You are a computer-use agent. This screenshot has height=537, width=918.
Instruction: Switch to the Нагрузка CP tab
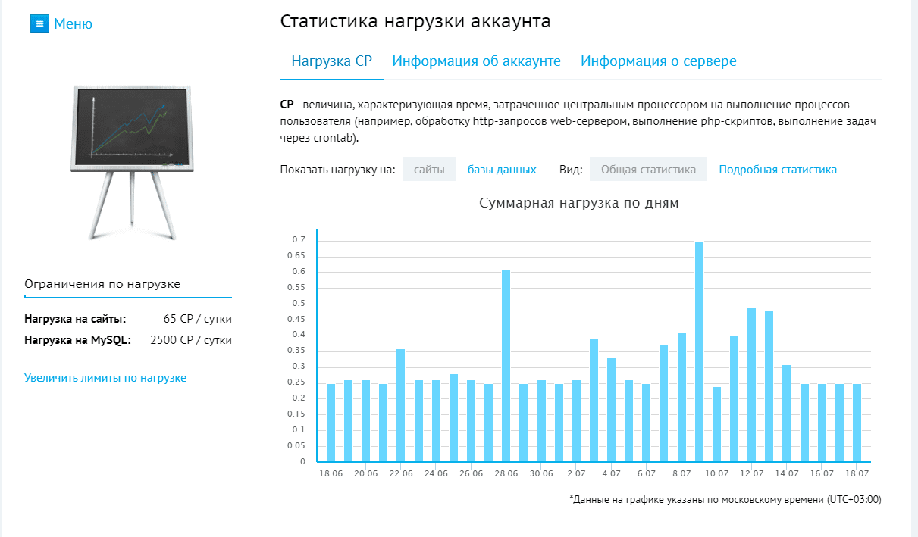coord(331,61)
